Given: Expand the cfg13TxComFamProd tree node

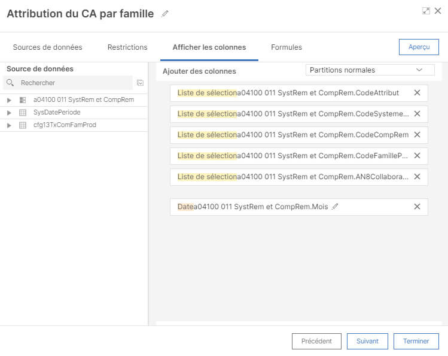Looking at the screenshot, I should (x=9, y=125).
